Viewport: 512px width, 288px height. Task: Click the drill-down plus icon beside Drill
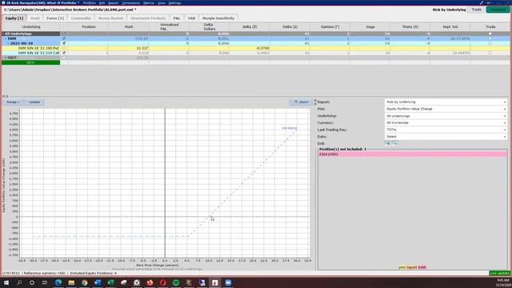[387, 143]
